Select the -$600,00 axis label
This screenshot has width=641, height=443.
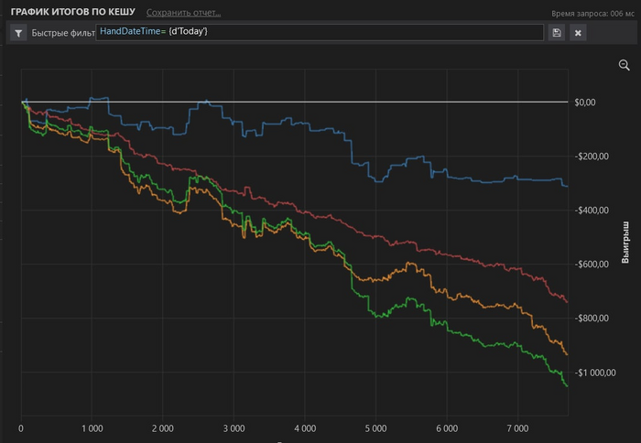click(592, 265)
